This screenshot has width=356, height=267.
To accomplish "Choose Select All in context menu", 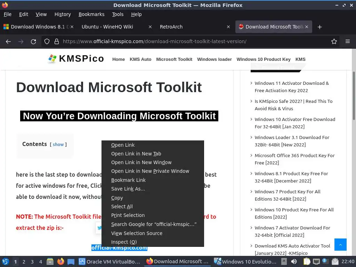I will click(x=153, y=207).
